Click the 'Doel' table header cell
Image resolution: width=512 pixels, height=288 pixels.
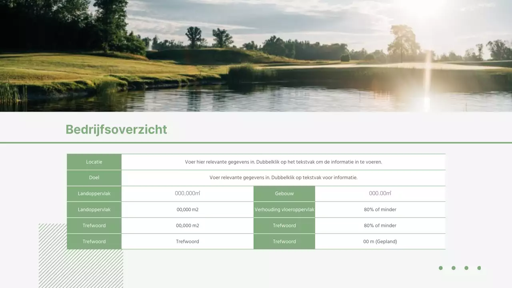(x=94, y=178)
